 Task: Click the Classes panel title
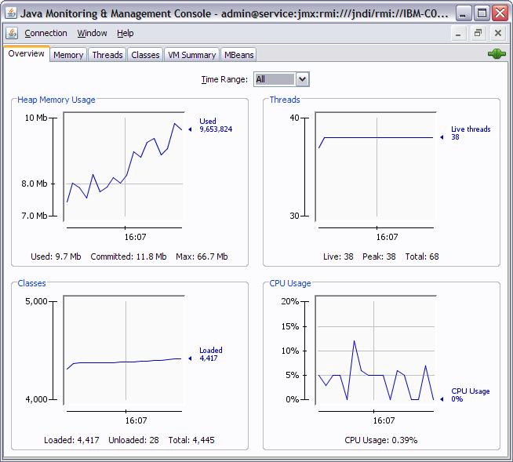(31, 283)
